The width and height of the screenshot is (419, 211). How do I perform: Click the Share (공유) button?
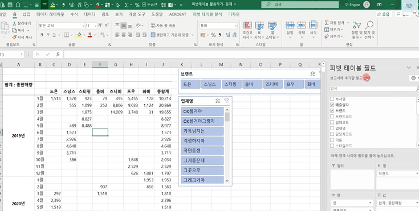[x=384, y=14]
